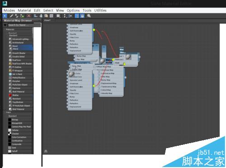Click Show Background in Preview icon
226x168 pixels.
(x=52, y=16)
